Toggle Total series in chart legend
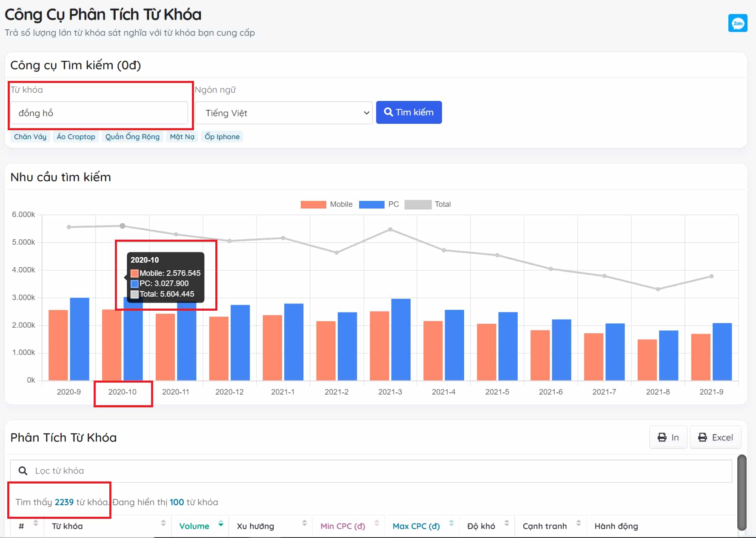Screen dimensions: 756x538 [x=427, y=204]
